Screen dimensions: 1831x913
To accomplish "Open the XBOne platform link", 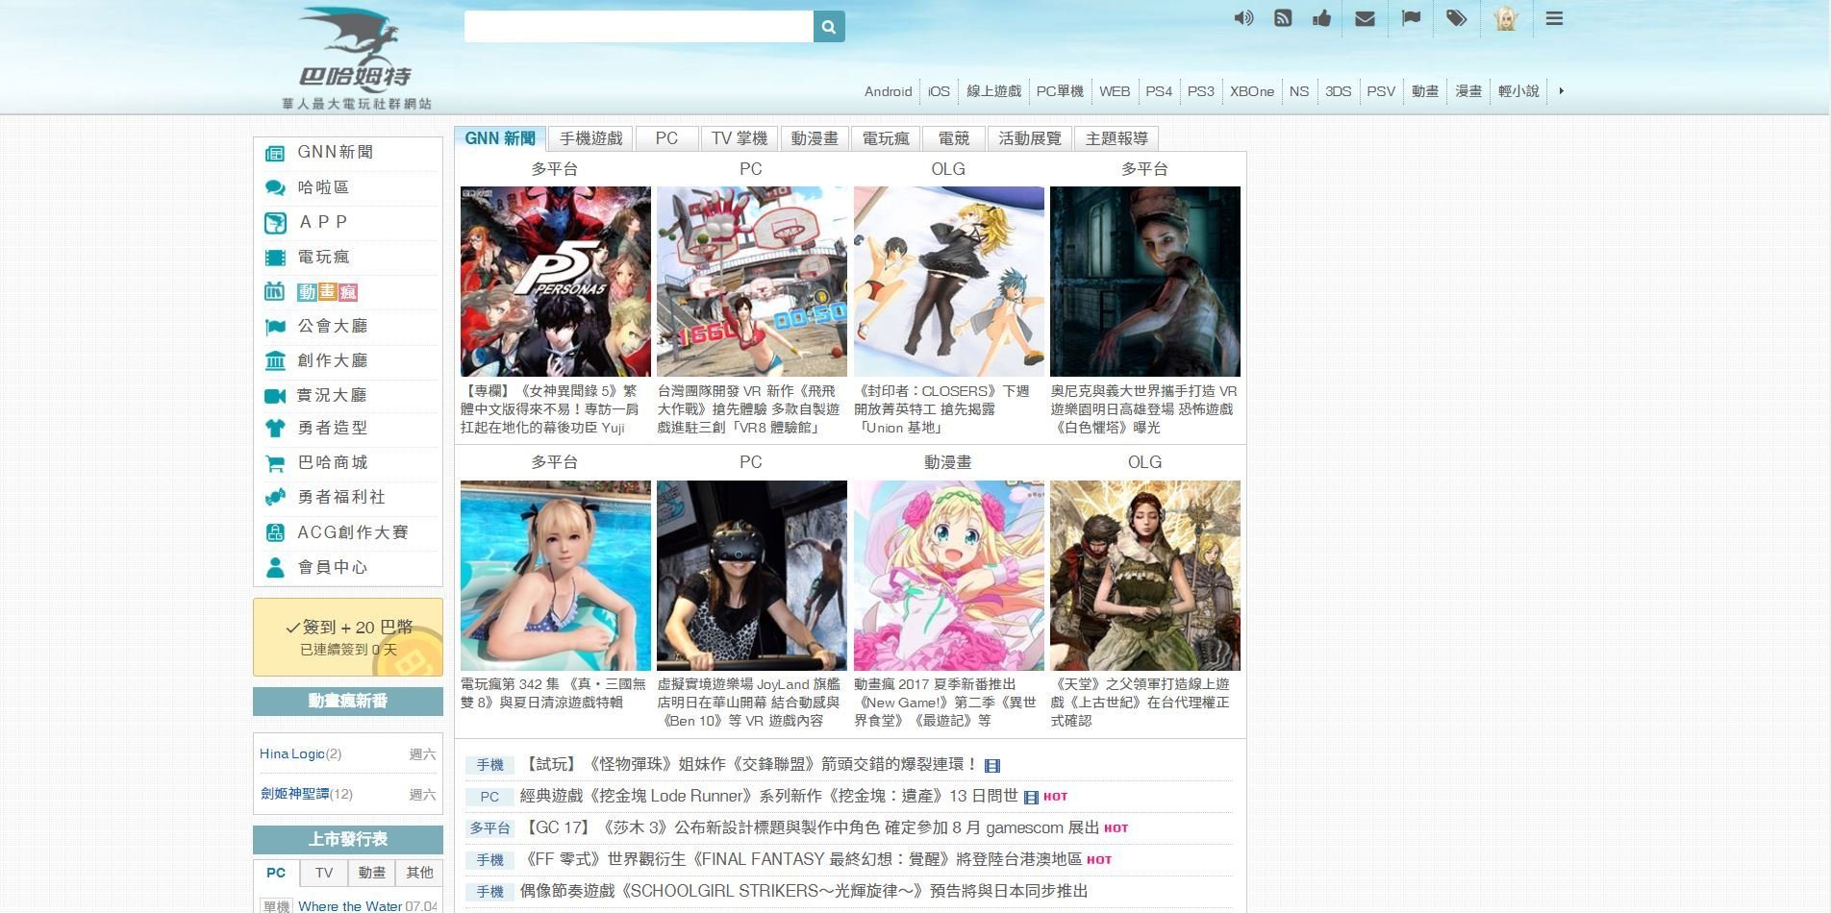I will 1251,91.
